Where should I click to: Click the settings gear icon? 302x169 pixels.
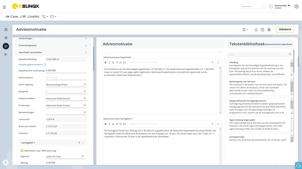[296, 7]
